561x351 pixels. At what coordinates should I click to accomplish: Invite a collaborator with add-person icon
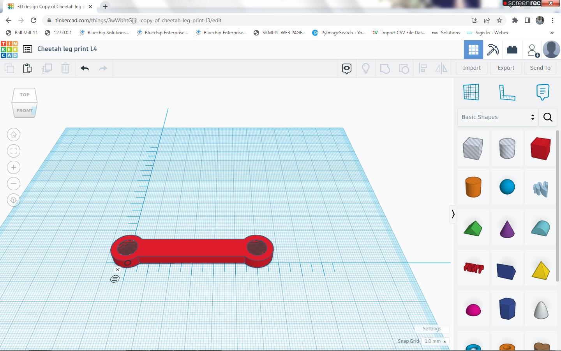[x=533, y=50]
